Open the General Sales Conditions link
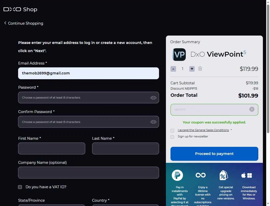 (x=203, y=130)
